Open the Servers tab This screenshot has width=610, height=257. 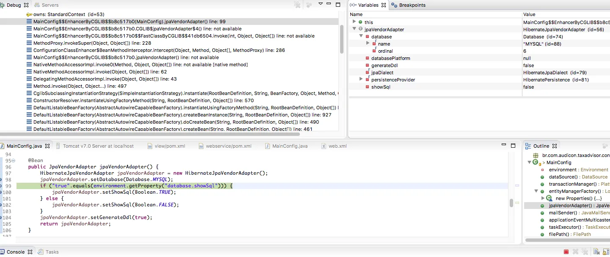(x=49, y=5)
